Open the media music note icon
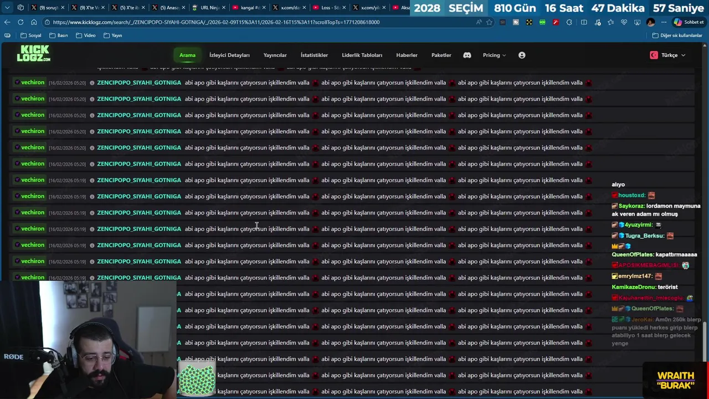Image resolution: width=709 pixels, height=399 pixels. coord(597,22)
